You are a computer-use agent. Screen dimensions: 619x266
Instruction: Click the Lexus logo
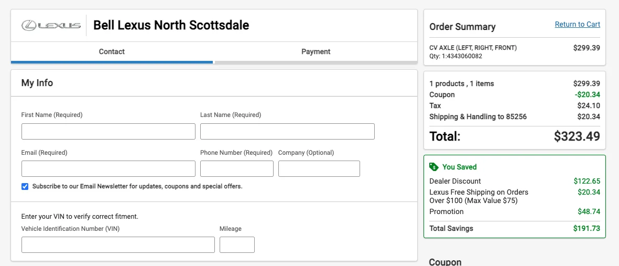pyautogui.click(x=51, y=26)
